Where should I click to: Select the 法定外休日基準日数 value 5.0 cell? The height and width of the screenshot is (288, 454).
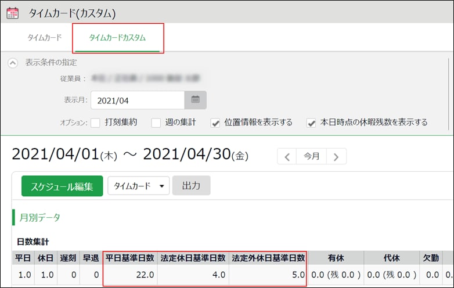[267, 275]
